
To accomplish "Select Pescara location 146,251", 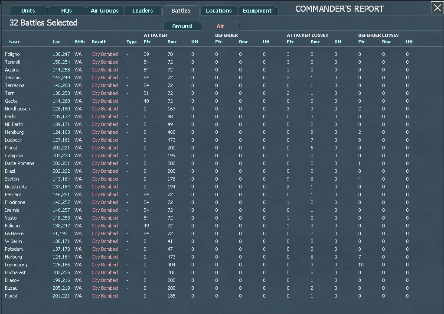I will pos(61,194).
